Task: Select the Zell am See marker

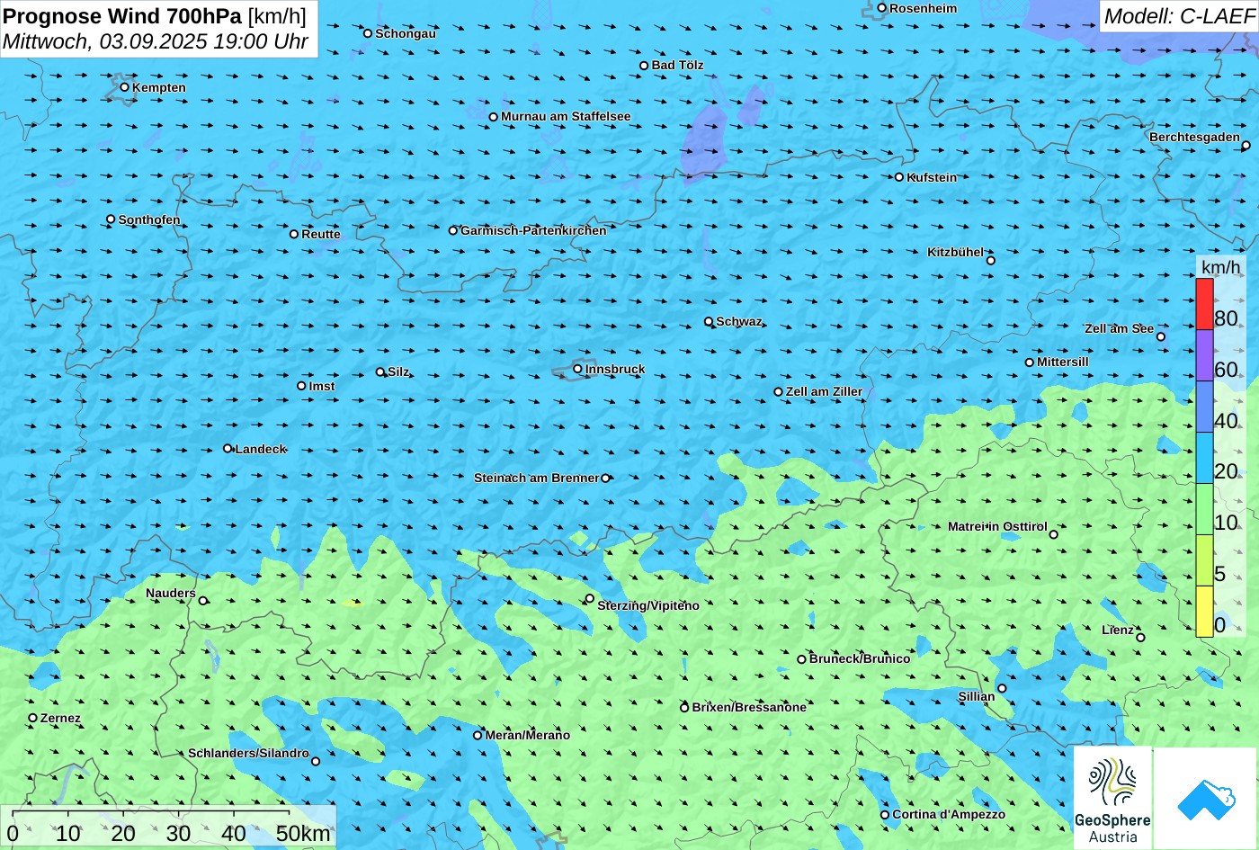Action: [1160, 337]
